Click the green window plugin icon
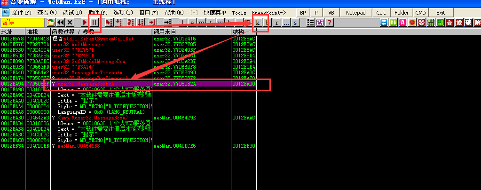 pos(440,23)
